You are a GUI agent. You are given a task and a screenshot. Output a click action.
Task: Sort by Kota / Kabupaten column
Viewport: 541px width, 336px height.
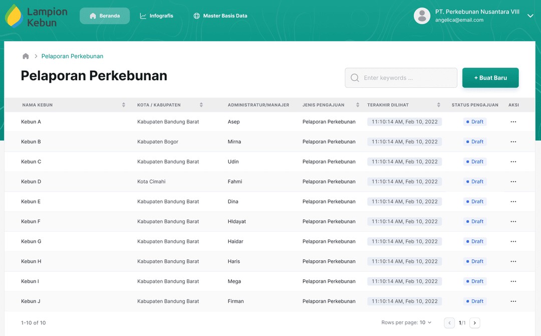201,105
